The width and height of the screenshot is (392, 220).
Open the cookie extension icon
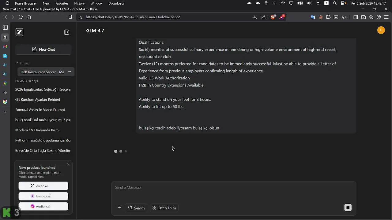click(321, 17)
